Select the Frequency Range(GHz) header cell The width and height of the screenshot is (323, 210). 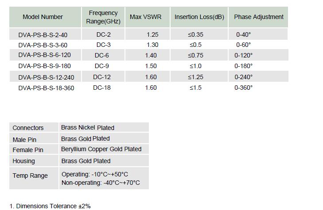click(x=103, y=17)
